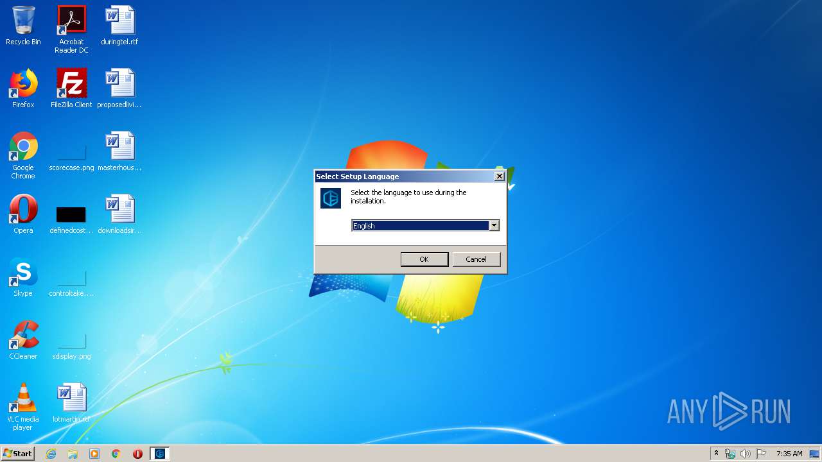Close the Select Setup Language dialog
The image size is (822, 462).
click(500, 176)
